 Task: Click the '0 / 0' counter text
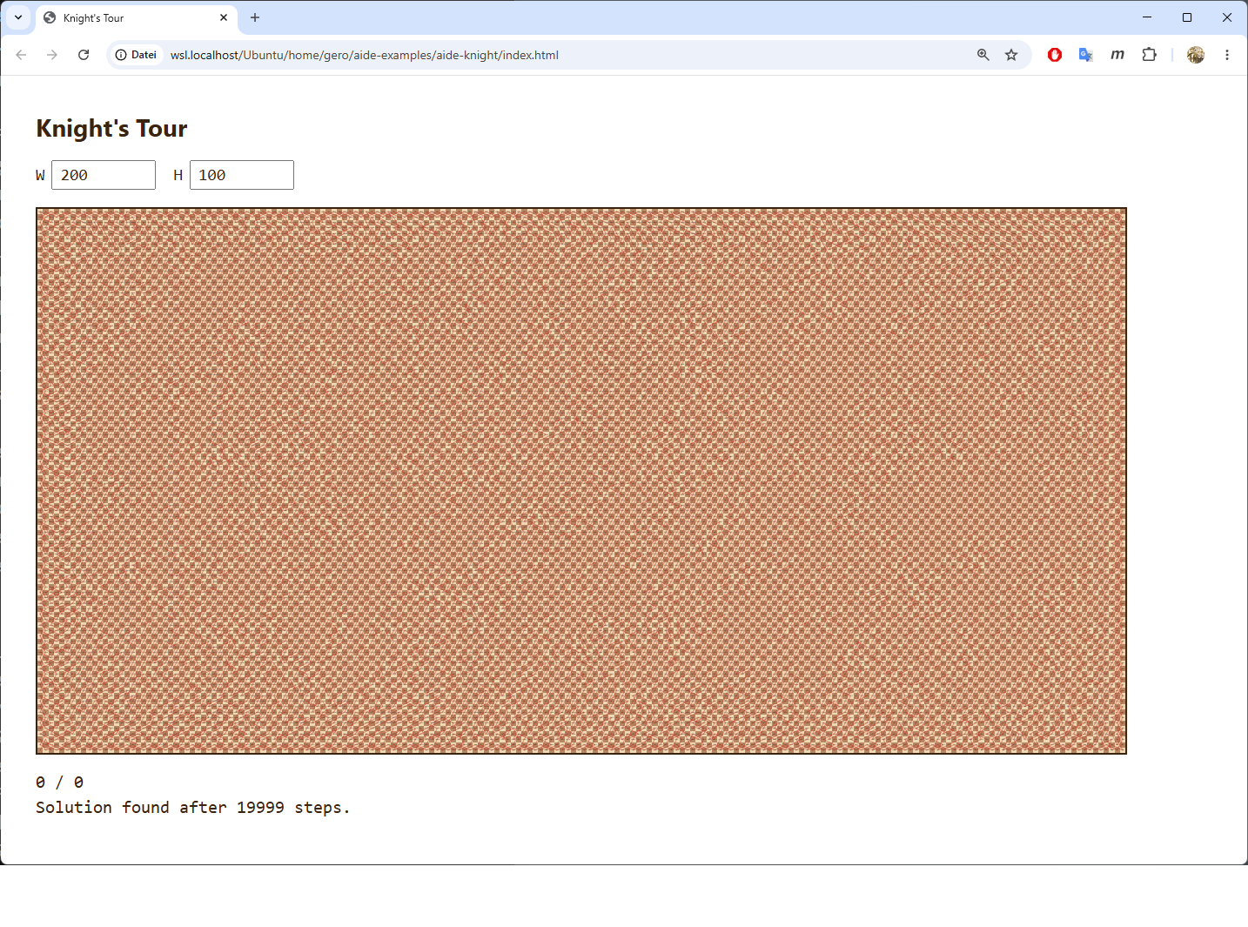60,782
